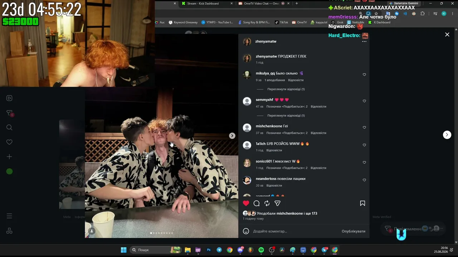Close the Stream - Kick Dashboard tab
Image resolution: width=458 pixels, height=257 pixels.
click(x=231, y=4)
